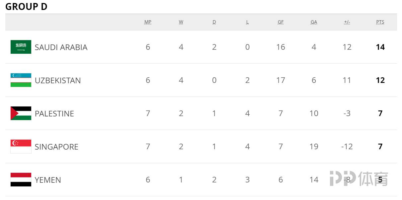This screenshot has width=402, height=200.
Task: Open the SAUDI ARABIA team name
Action: coord(61,47)
